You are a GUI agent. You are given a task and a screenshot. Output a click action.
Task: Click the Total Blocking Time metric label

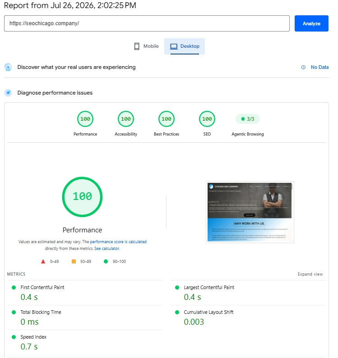[41, 312]
